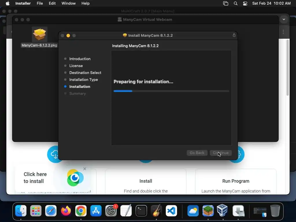The height and width of the screenshot is (222, 296).
Task: Open Apple menu
Action: tap(8, 3)
